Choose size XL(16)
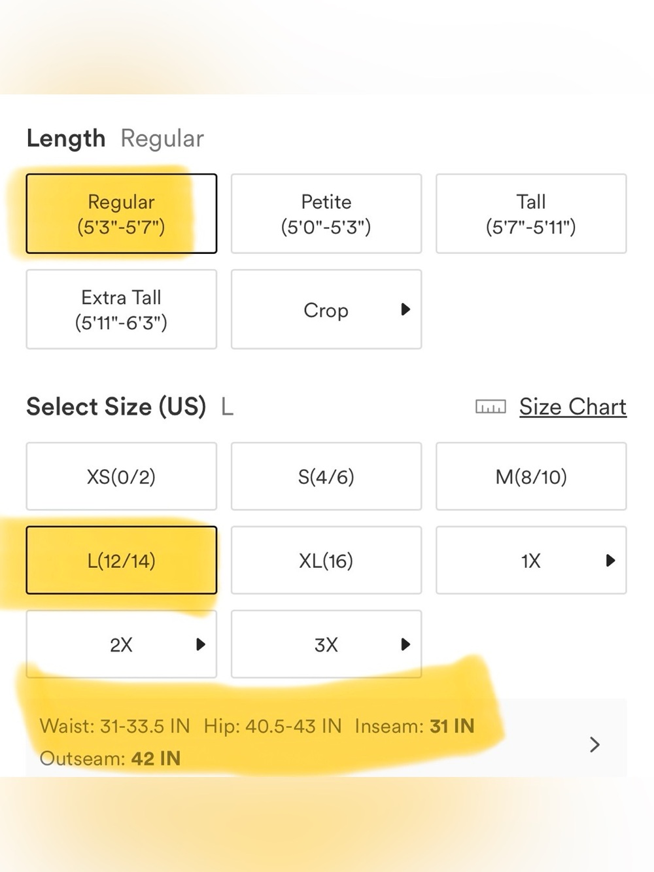Screen dimensions: 654x872 coord(326,560)
